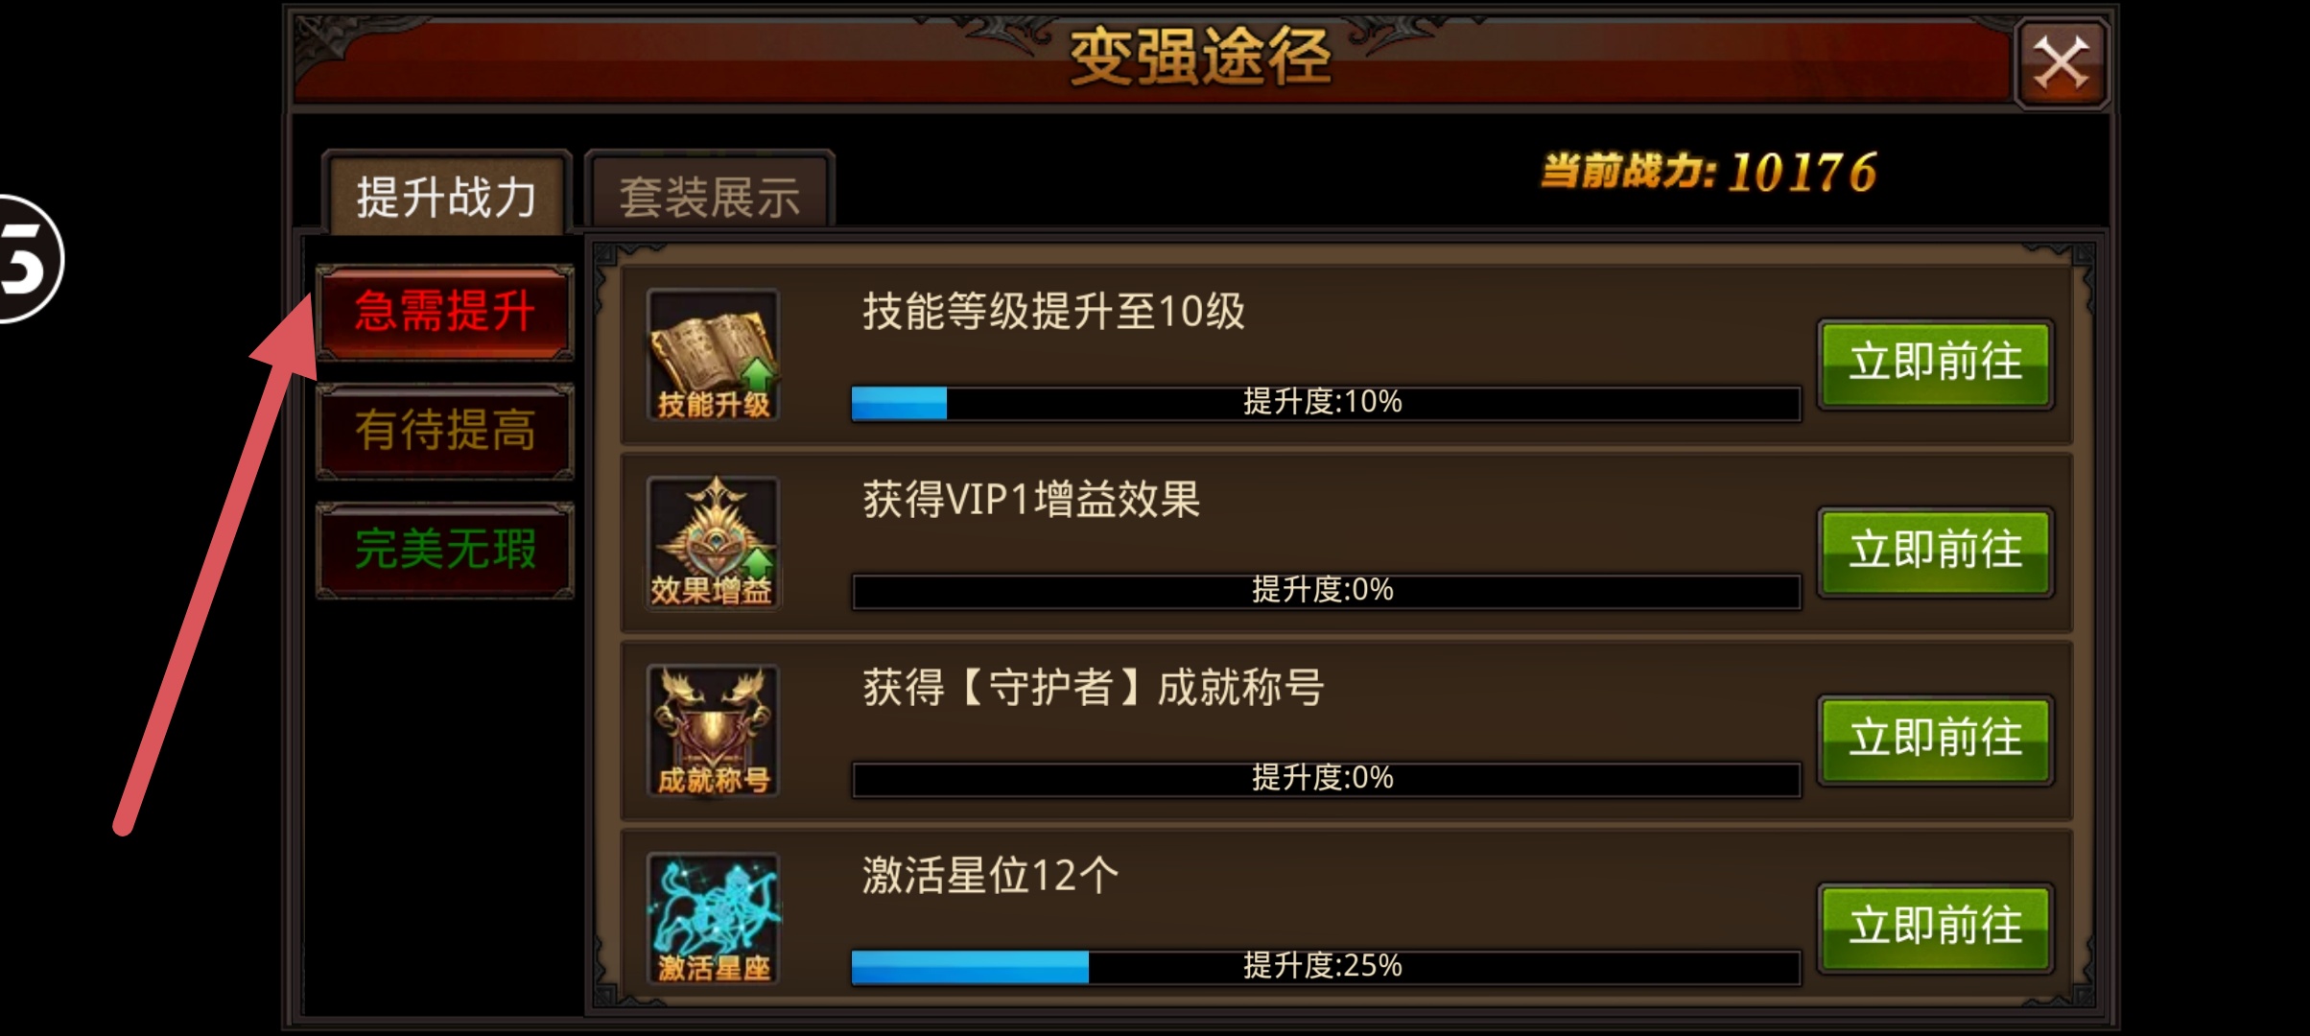Click the 技能等级提升至10级 row title
The width and height of the screenshot is (2310, 1036).
pos(1052,312)
